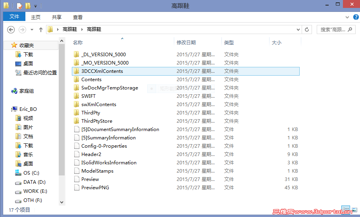Click the Forward navigation arrow

[x=22, y=30]
